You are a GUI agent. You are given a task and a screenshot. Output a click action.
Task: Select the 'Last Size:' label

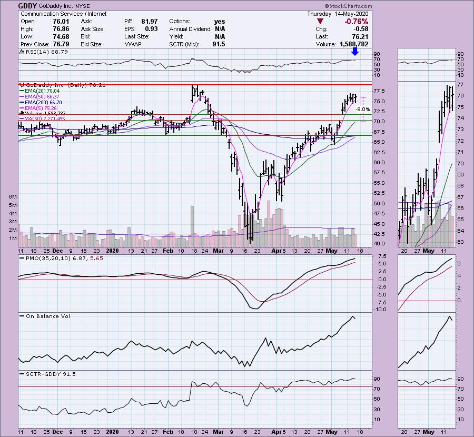click(x=136, y=36)
